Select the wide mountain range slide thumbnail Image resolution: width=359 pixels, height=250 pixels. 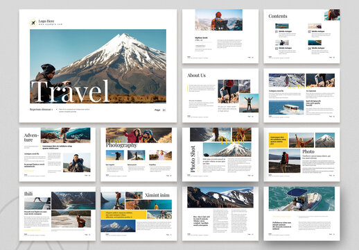click(220, 214)
